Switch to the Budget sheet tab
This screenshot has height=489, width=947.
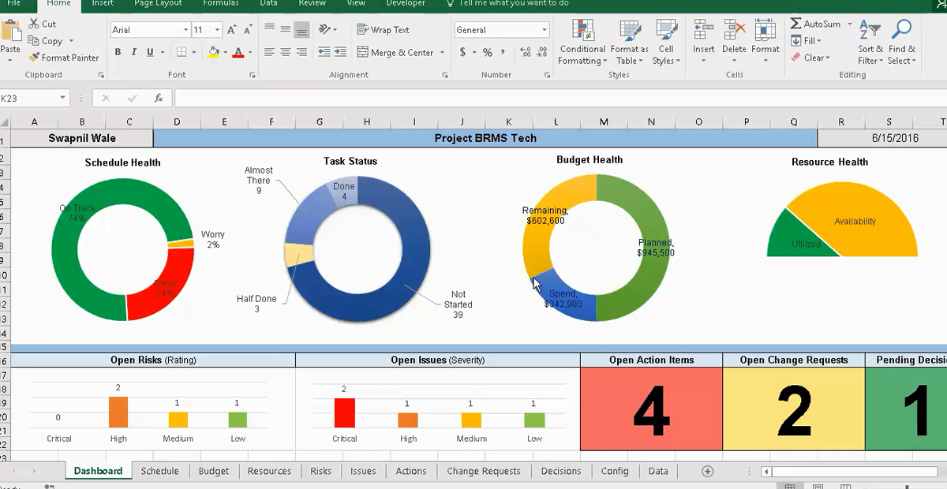coord(214,471)
